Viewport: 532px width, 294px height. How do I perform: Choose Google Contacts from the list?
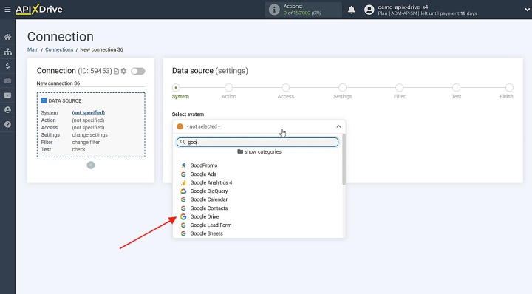[x=208, y=208]
